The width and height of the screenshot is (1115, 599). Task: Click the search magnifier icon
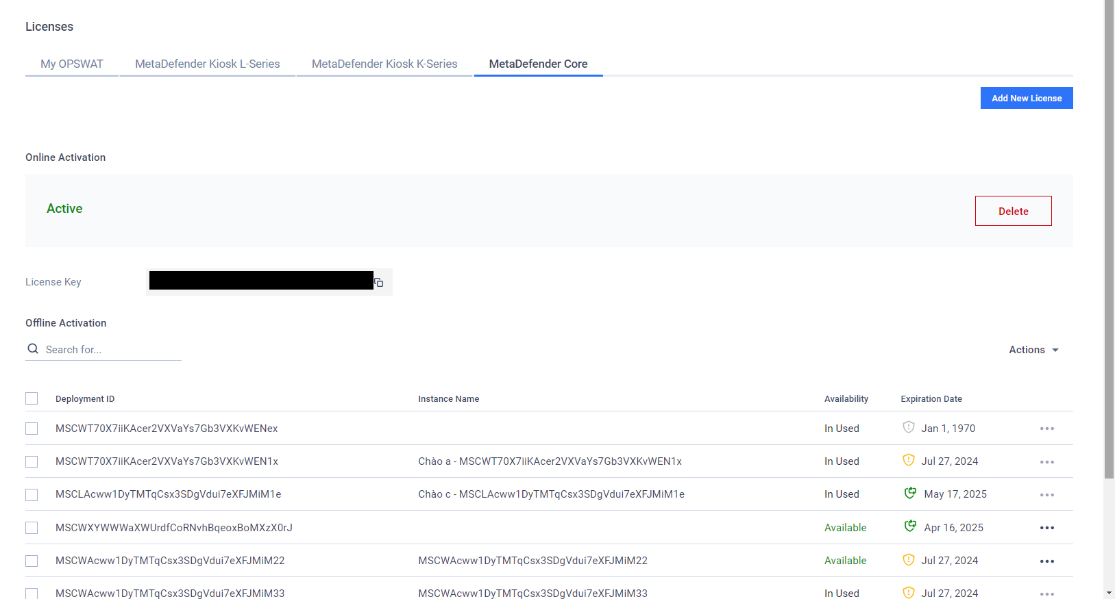pos(33,349)
